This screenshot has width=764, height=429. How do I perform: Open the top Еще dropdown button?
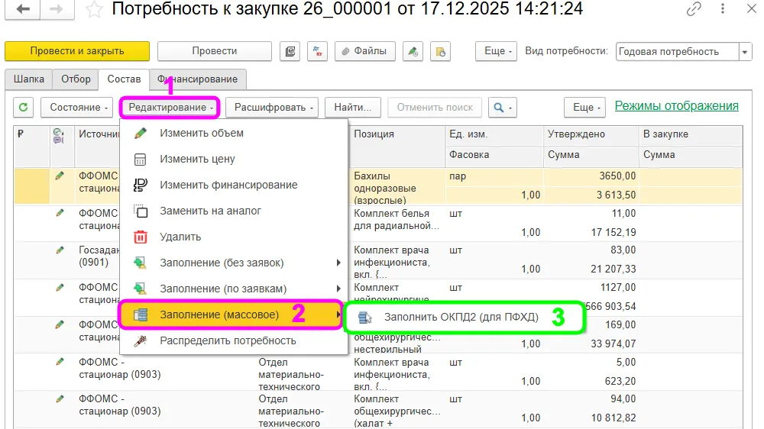click(x=496, y=51)
